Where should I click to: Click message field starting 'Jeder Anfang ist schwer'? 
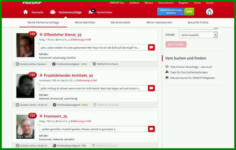click(x=94, y=88)
